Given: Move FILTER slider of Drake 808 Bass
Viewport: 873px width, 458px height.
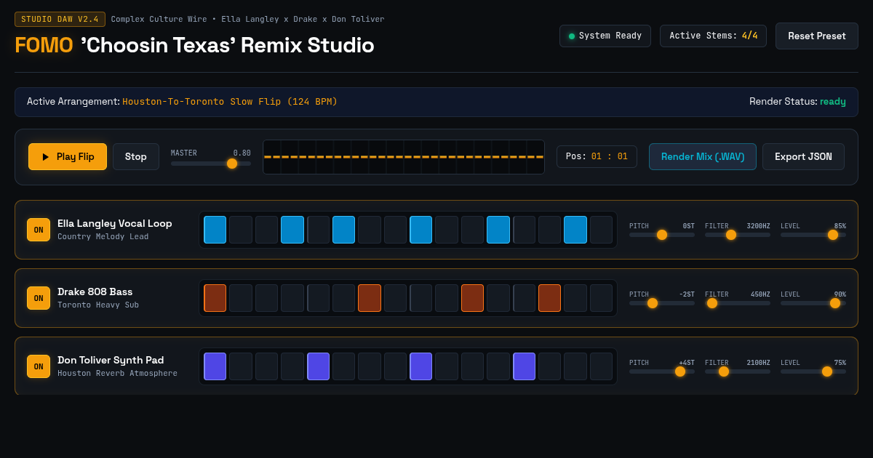Looking at the screenshot, I should tap(738, 303).
